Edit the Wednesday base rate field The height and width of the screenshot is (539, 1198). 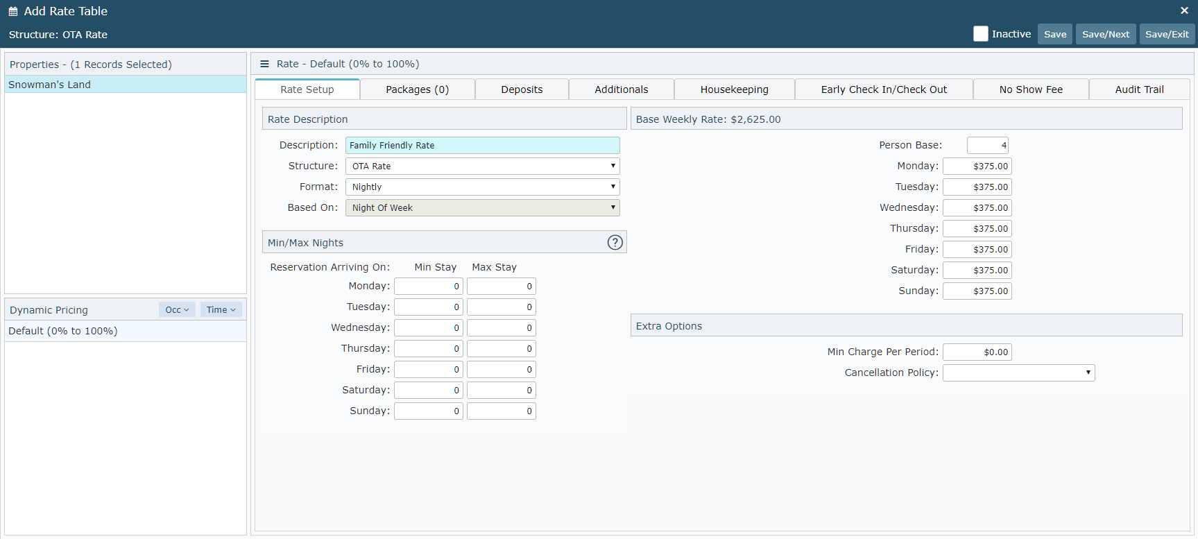(977, 207)
